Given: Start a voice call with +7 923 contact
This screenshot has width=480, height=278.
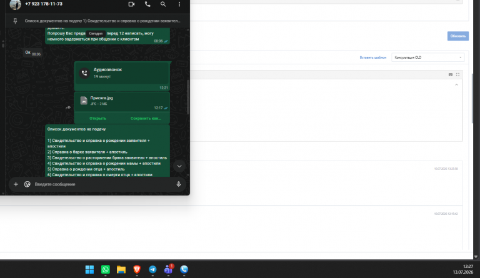Looking at the screenshot, I should click(147, 4).
